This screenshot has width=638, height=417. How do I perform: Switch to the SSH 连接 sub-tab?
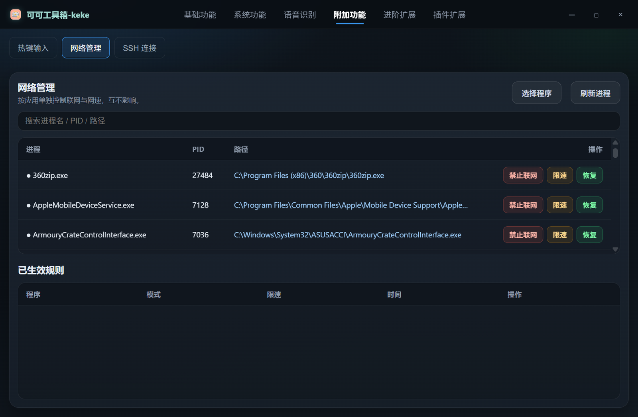140,48
